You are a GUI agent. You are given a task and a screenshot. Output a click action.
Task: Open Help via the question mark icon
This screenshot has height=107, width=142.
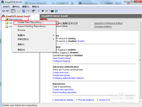[x=24, y=11]
